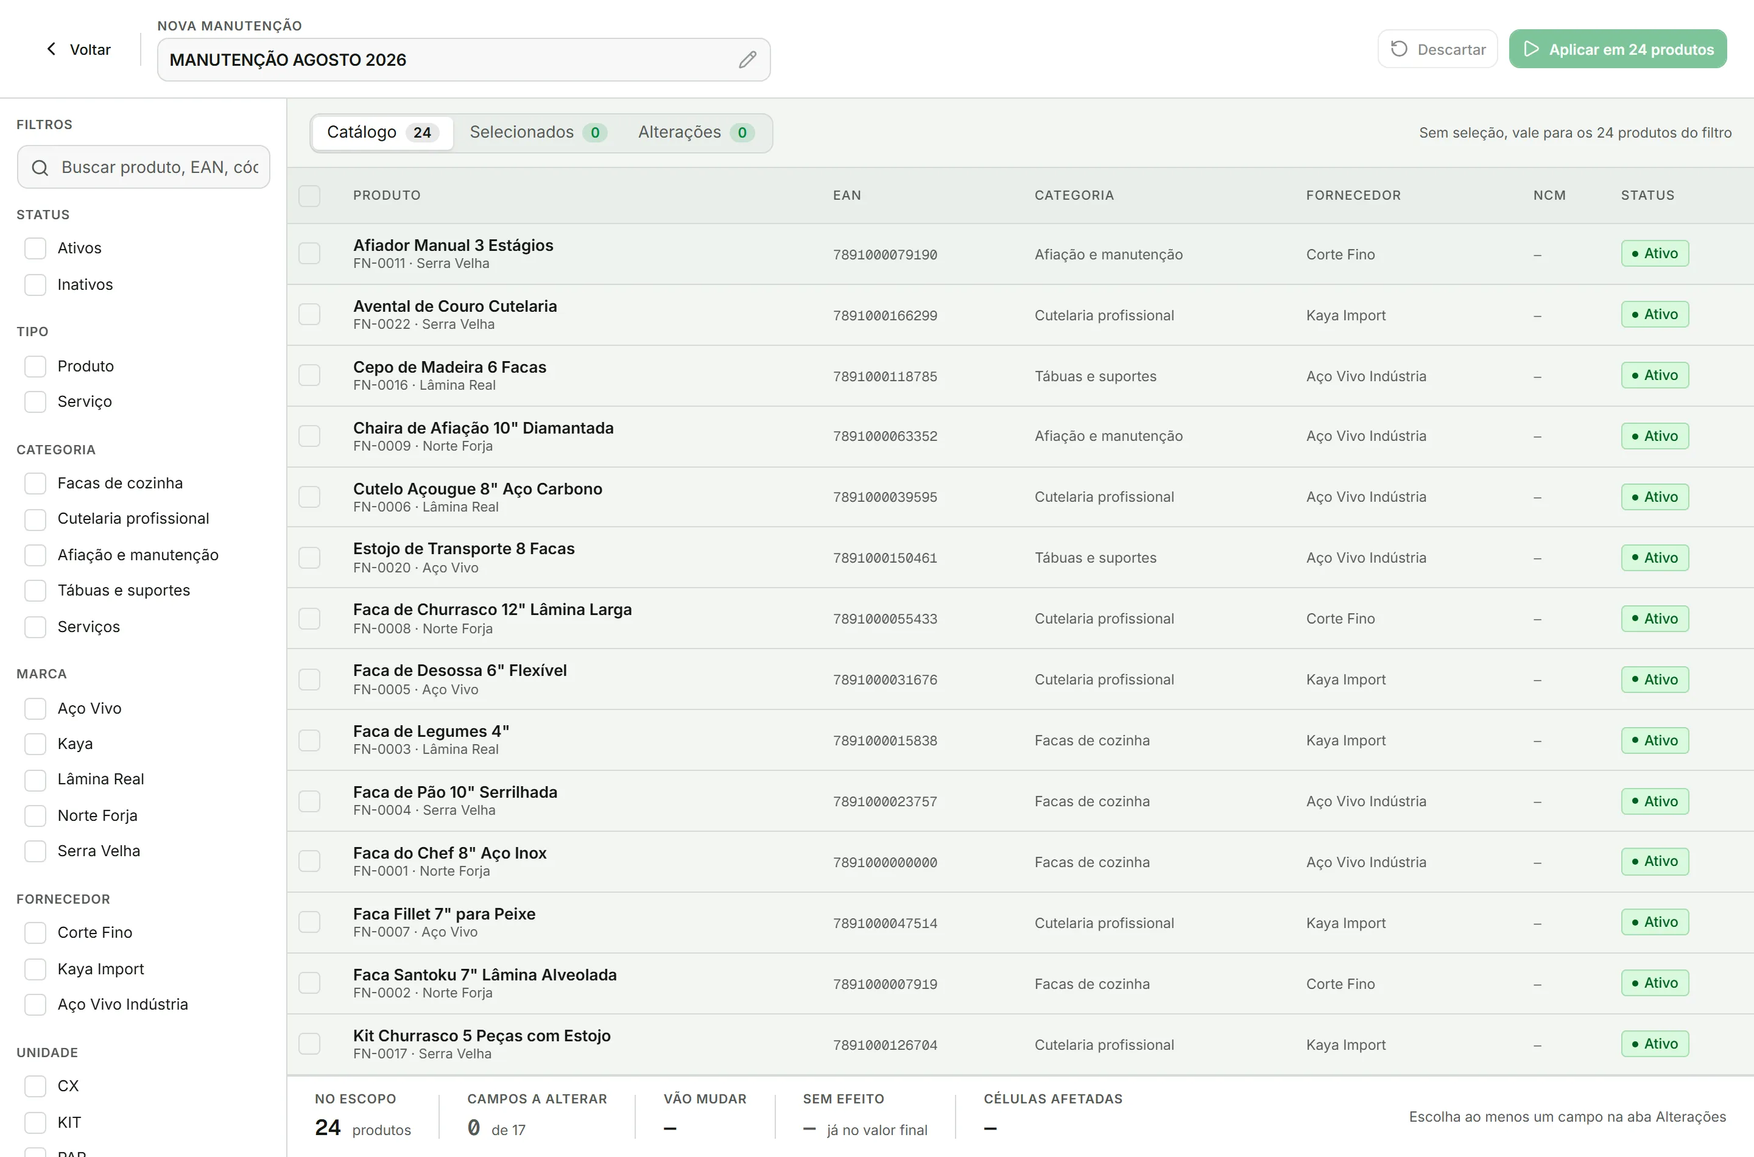Click EAN 7891000063352
Image resolution: width=1754 pixels, height=1157 pixels.
pos(885,436)
